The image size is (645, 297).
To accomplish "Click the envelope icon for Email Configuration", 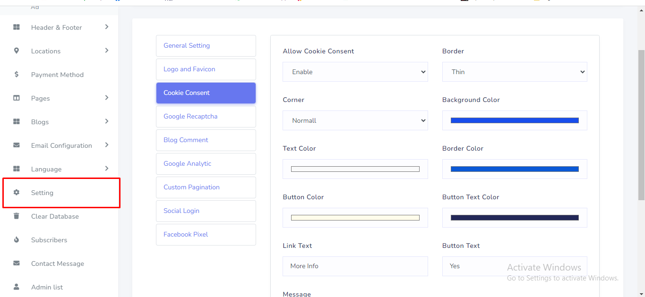I will [17, 145].
